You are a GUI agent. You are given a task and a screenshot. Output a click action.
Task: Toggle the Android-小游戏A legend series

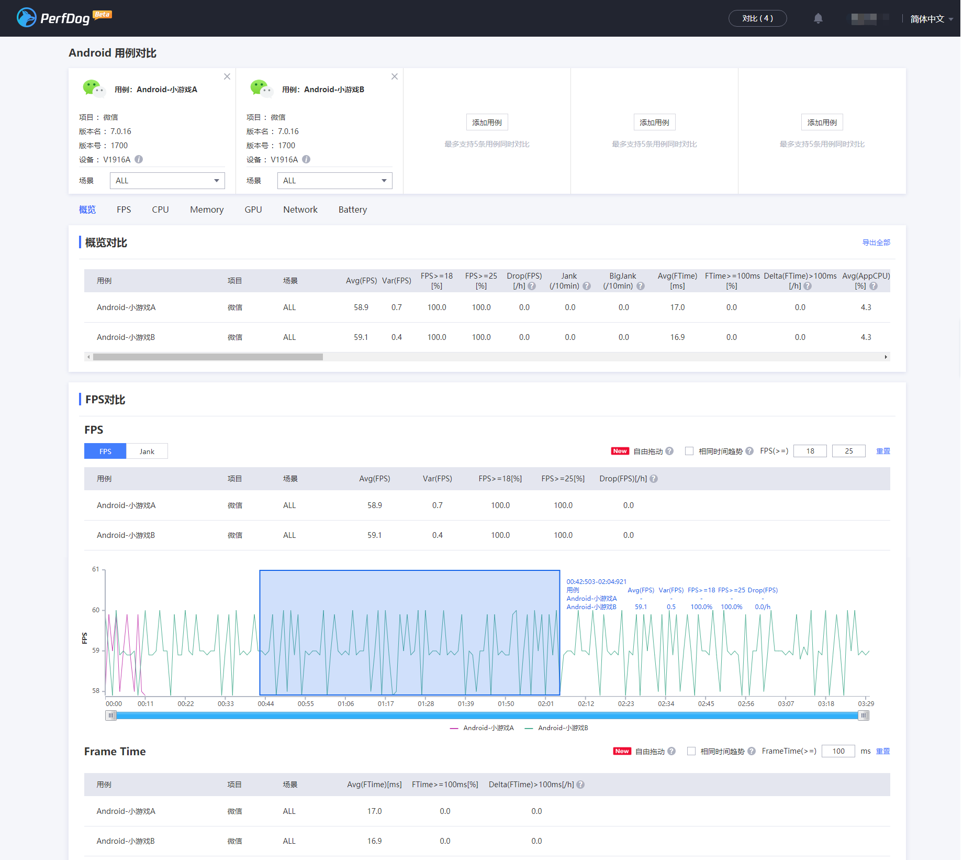tap(482, 728)
